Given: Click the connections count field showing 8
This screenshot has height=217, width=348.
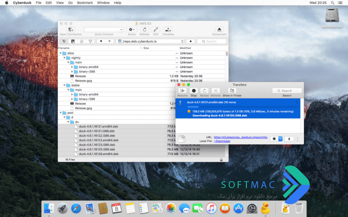Looking at the screenshot, I should click(289, 139).
